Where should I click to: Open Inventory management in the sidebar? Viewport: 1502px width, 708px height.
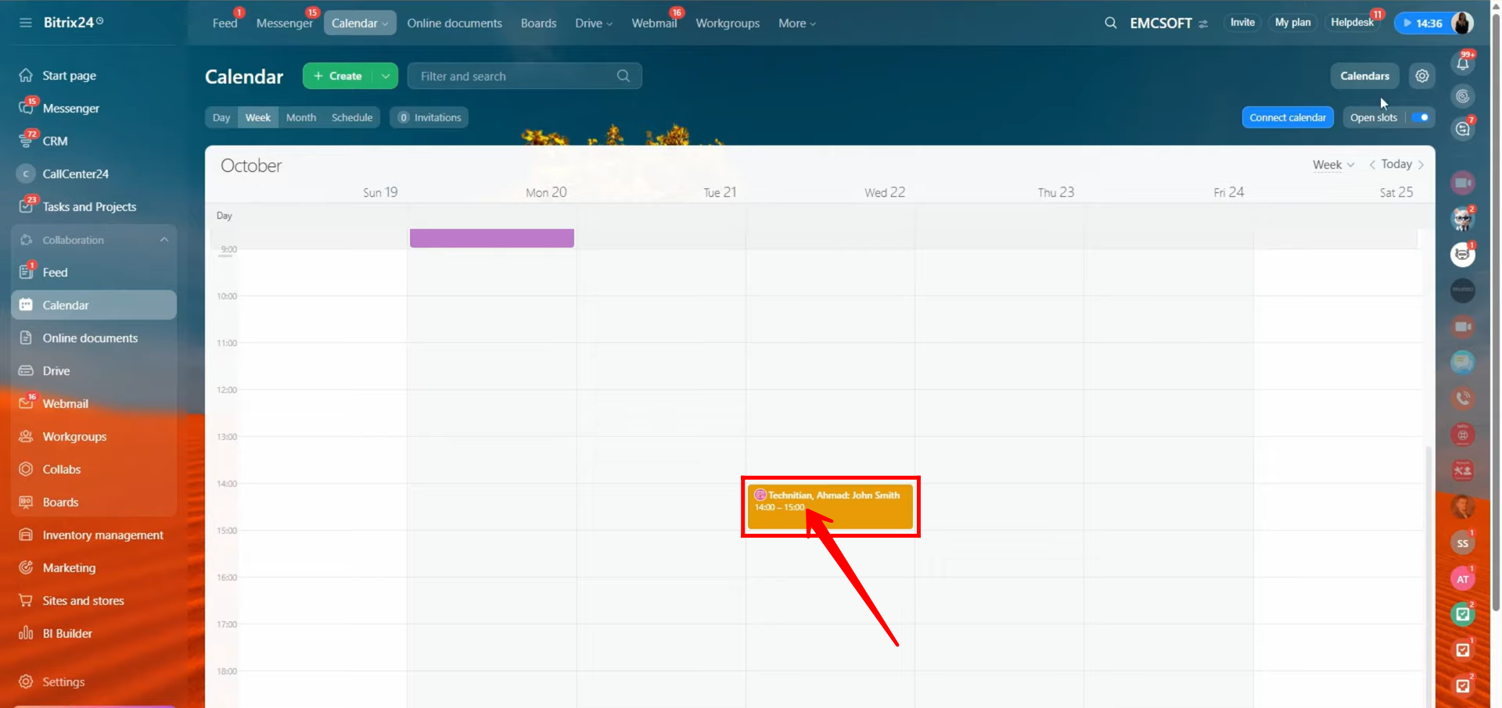102,535
